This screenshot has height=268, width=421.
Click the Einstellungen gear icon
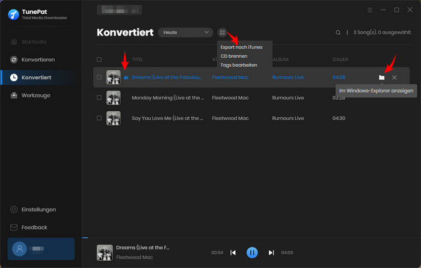14,210
